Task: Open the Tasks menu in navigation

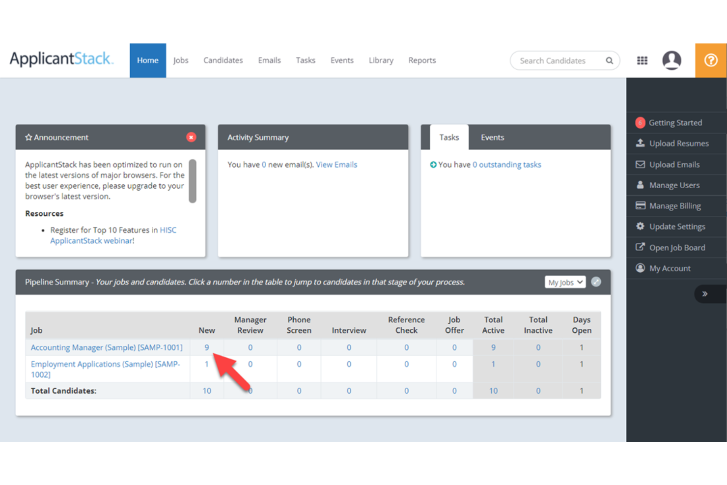Action: point(306,60)
